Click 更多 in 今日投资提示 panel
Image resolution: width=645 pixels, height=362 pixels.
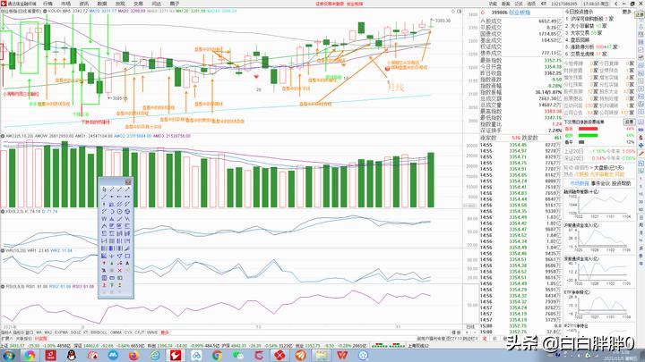pos(626,12)
